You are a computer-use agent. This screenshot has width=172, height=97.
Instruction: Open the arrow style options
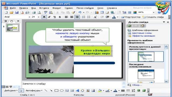click(x=133, y=91)
